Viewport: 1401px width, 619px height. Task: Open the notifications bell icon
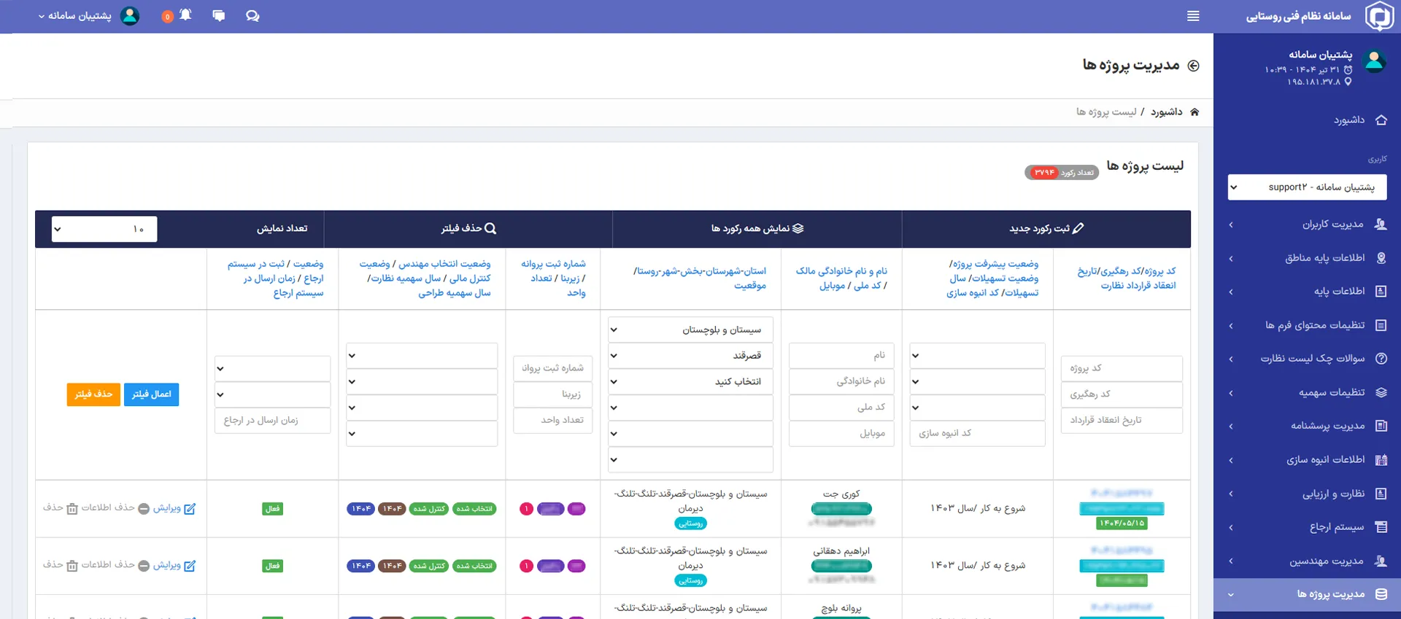(x=185, y=15)
